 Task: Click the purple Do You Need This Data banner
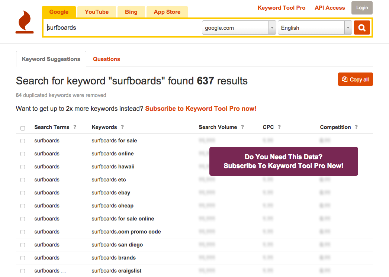click(x=283, y=161)
